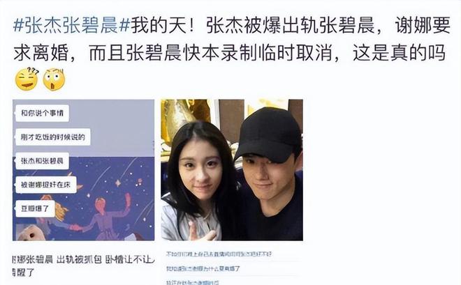Click the second blurred text line under the selfie
Viewport: 461px width, 285px height.
pos(203,268)
